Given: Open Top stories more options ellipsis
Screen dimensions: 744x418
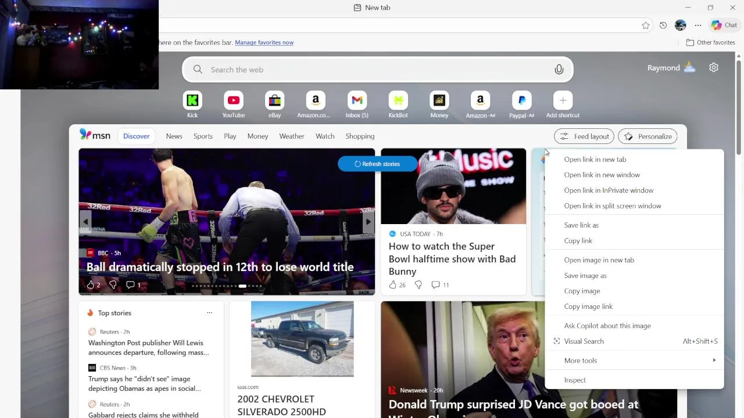Looking at the screenshot, I should (209, 313).
